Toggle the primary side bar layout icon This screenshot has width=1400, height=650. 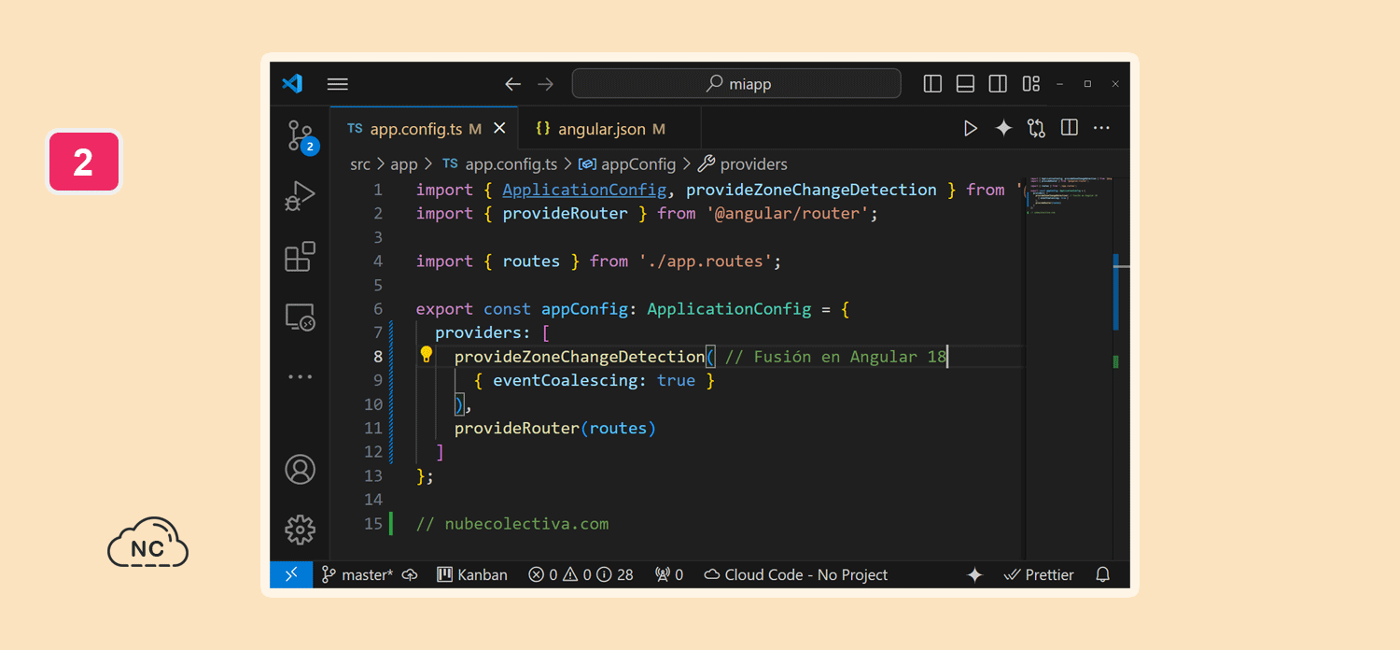pos(932,84)
